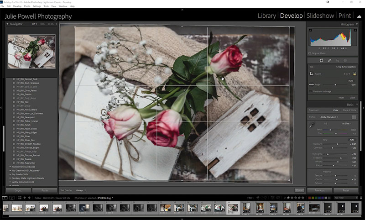
Task: Enable the Original Photo checkbox
Action: pos(310,53)
